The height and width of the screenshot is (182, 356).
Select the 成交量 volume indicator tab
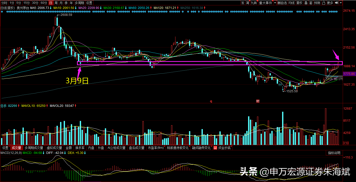(17, 148)
